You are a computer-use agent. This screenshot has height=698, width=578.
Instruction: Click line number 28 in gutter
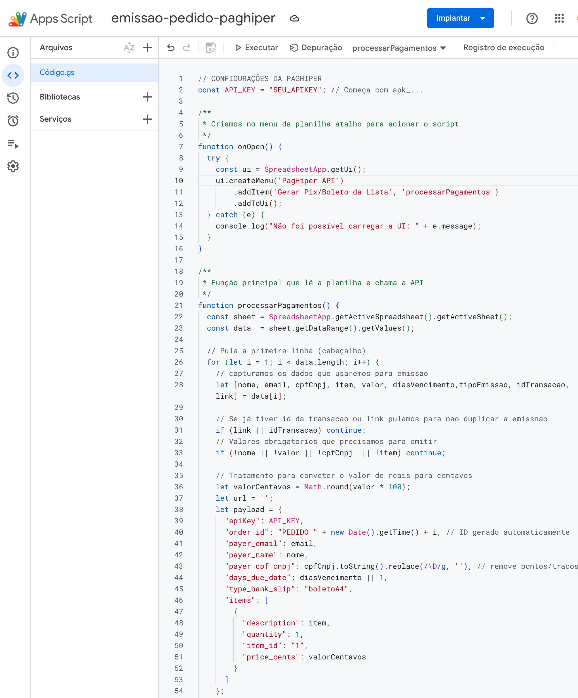(179, 384)
